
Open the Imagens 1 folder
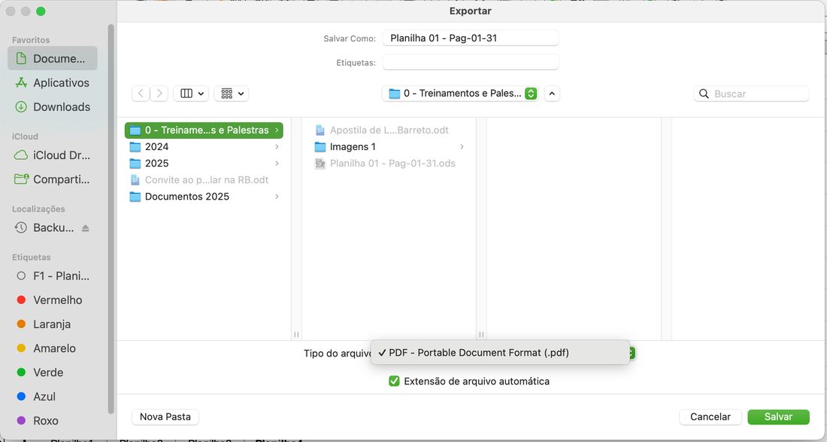point(389,147)
